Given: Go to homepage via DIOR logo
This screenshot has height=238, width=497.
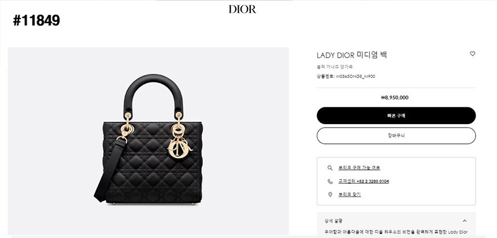Looking at the screenshot, I should [242, 9].
